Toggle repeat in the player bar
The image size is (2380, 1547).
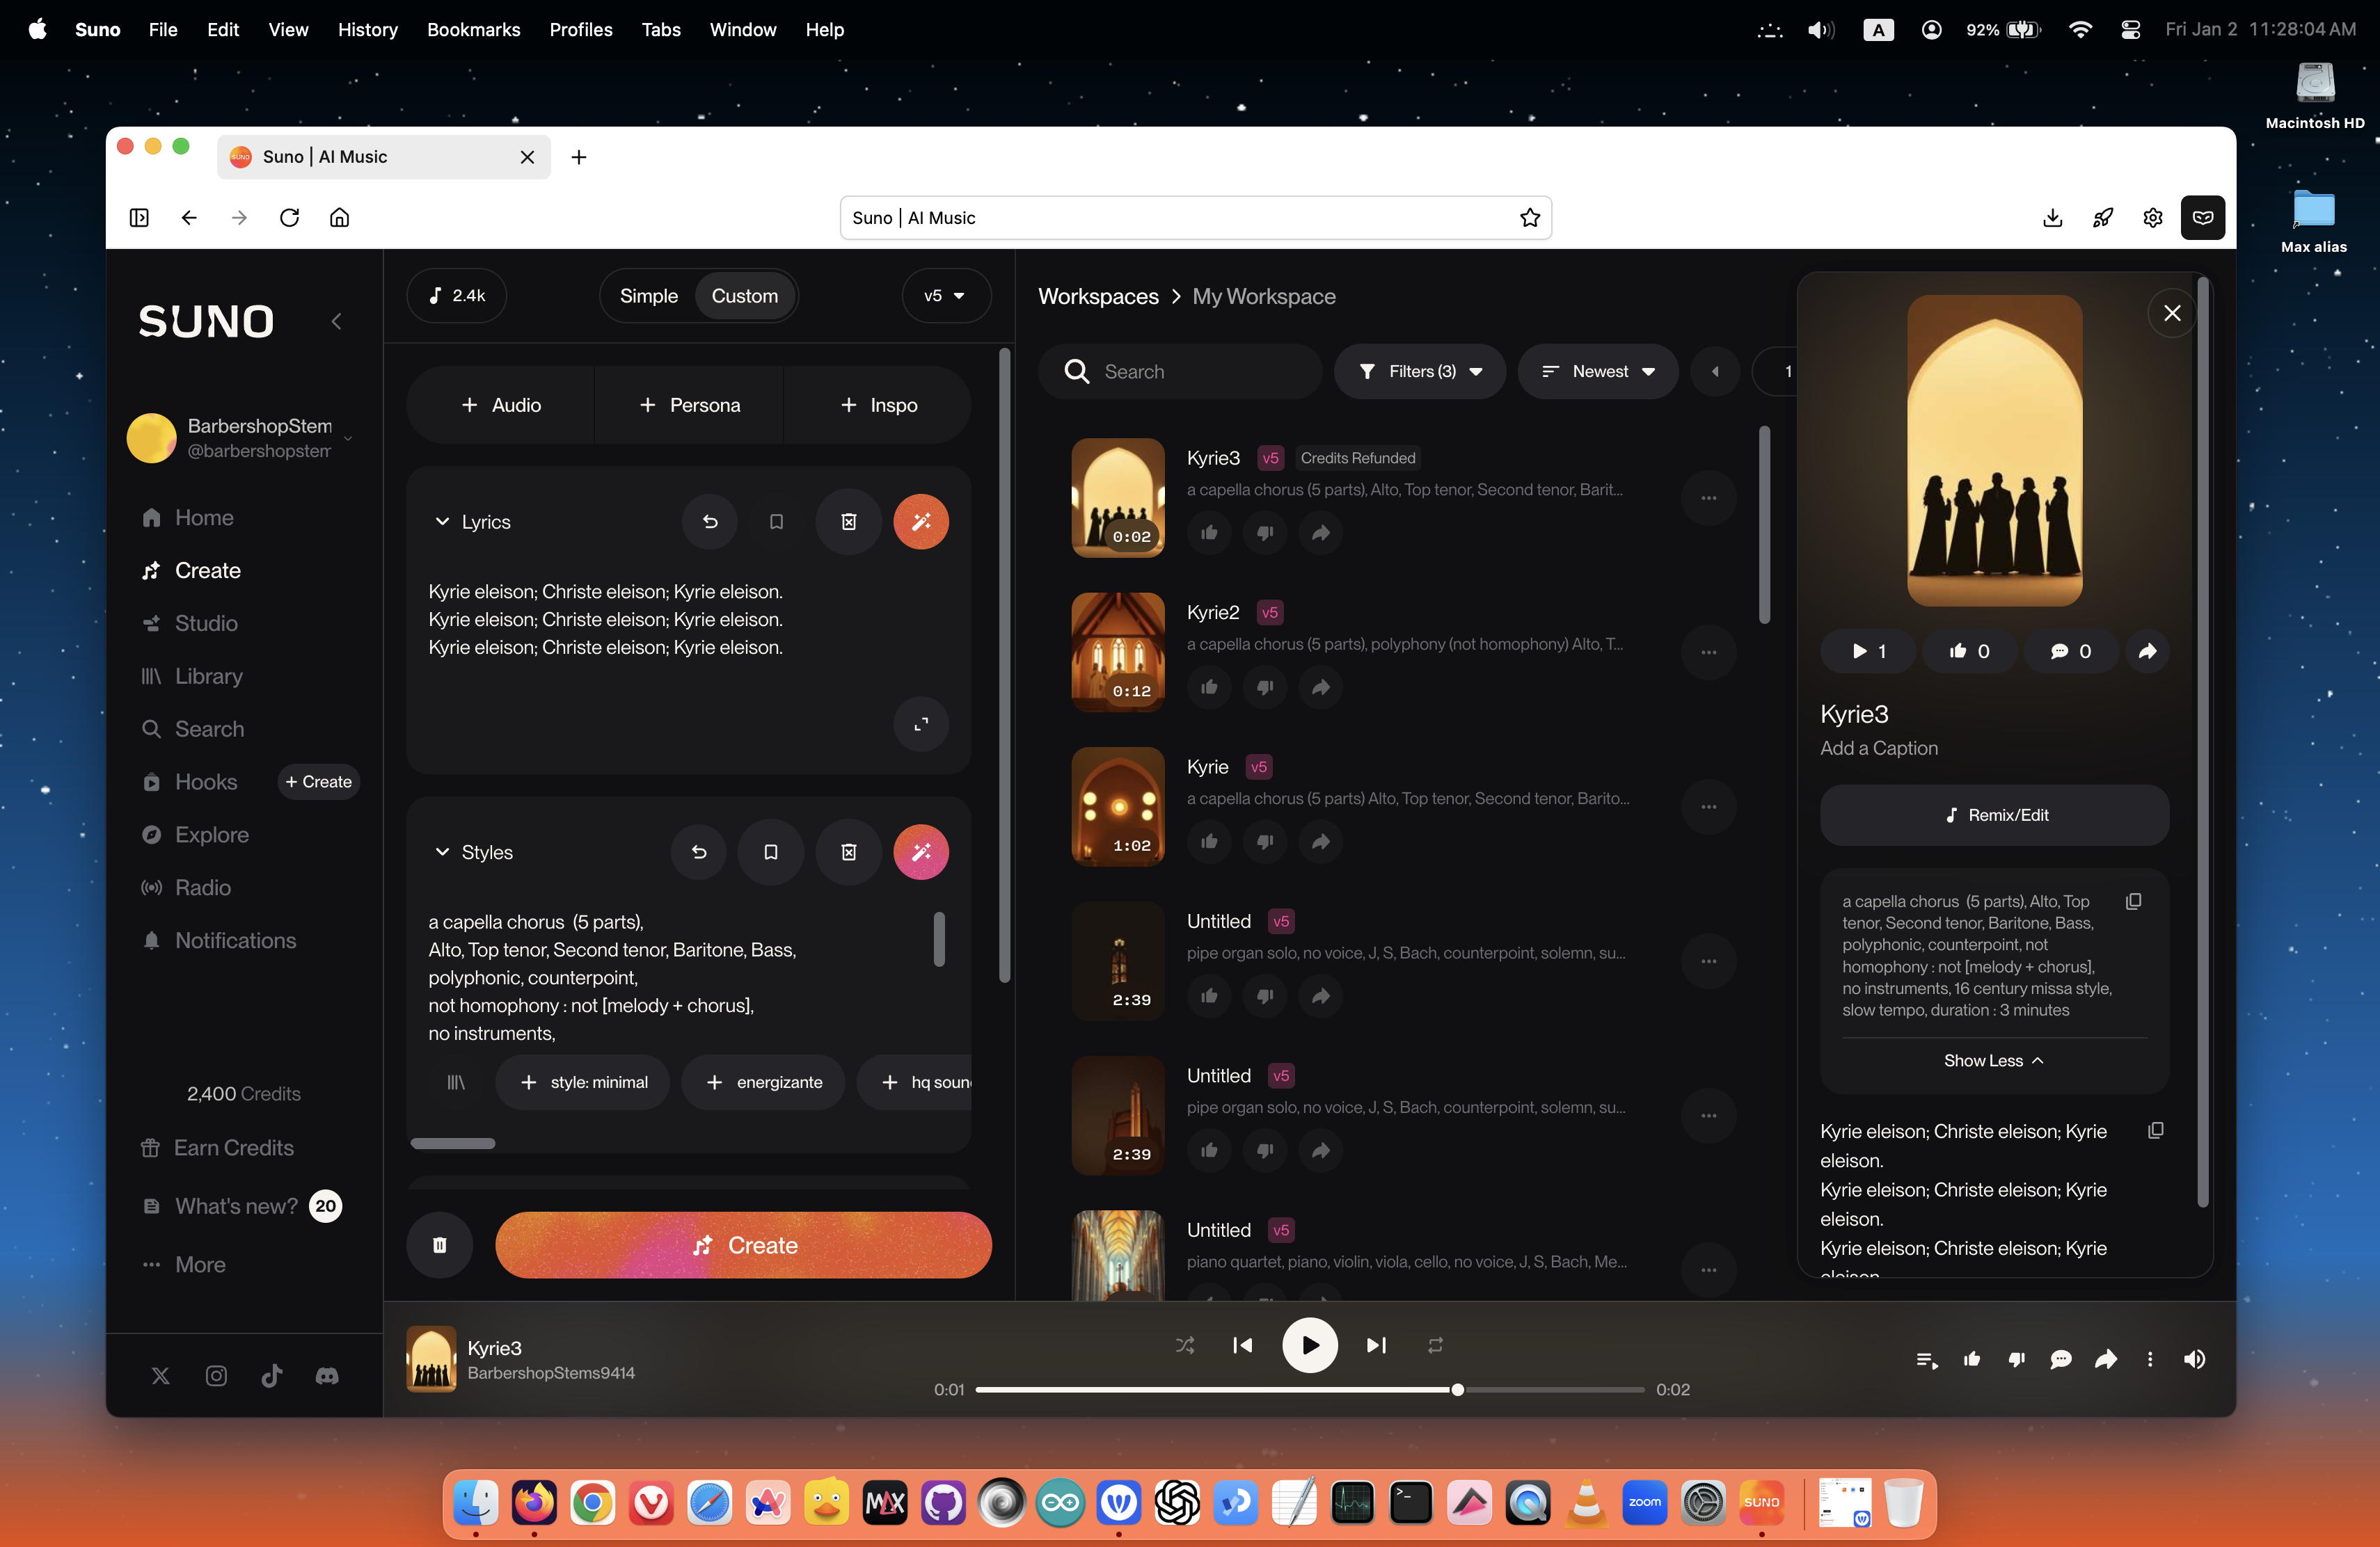click(x=1435, y=1345)
